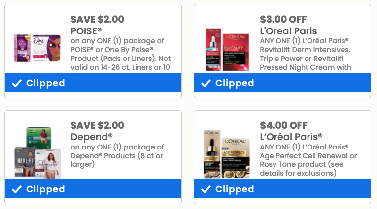Select the Depend 8 ct or larger description
The width and height of the screenshot is (377, 209).
coord(117,156)
